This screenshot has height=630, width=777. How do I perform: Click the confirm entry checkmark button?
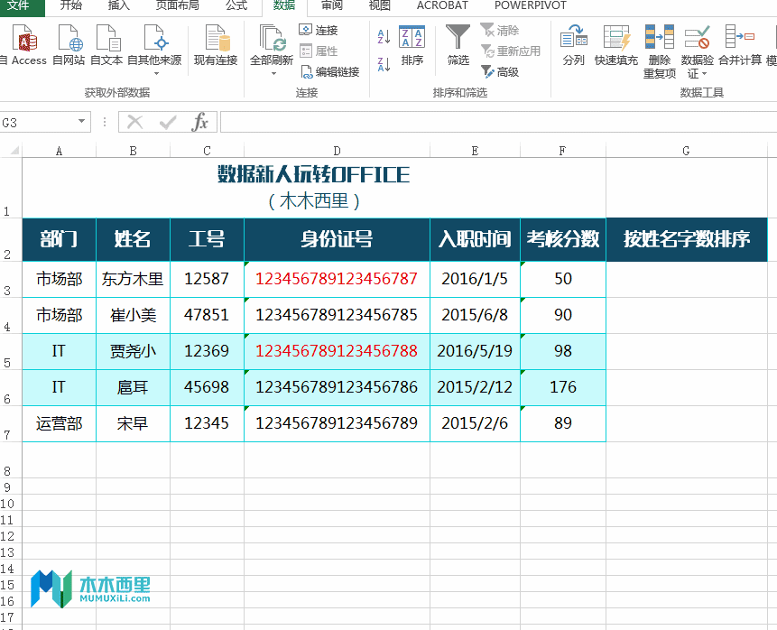pyautogui.click(x=168, y=122)
